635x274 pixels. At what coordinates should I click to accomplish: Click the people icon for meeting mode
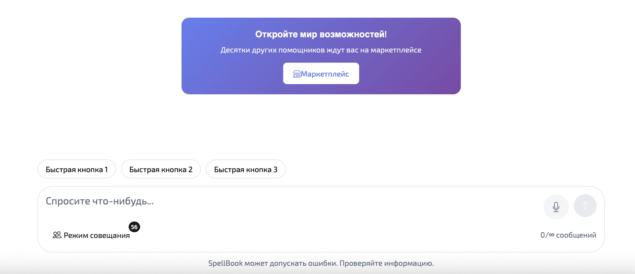pos(57,235)
